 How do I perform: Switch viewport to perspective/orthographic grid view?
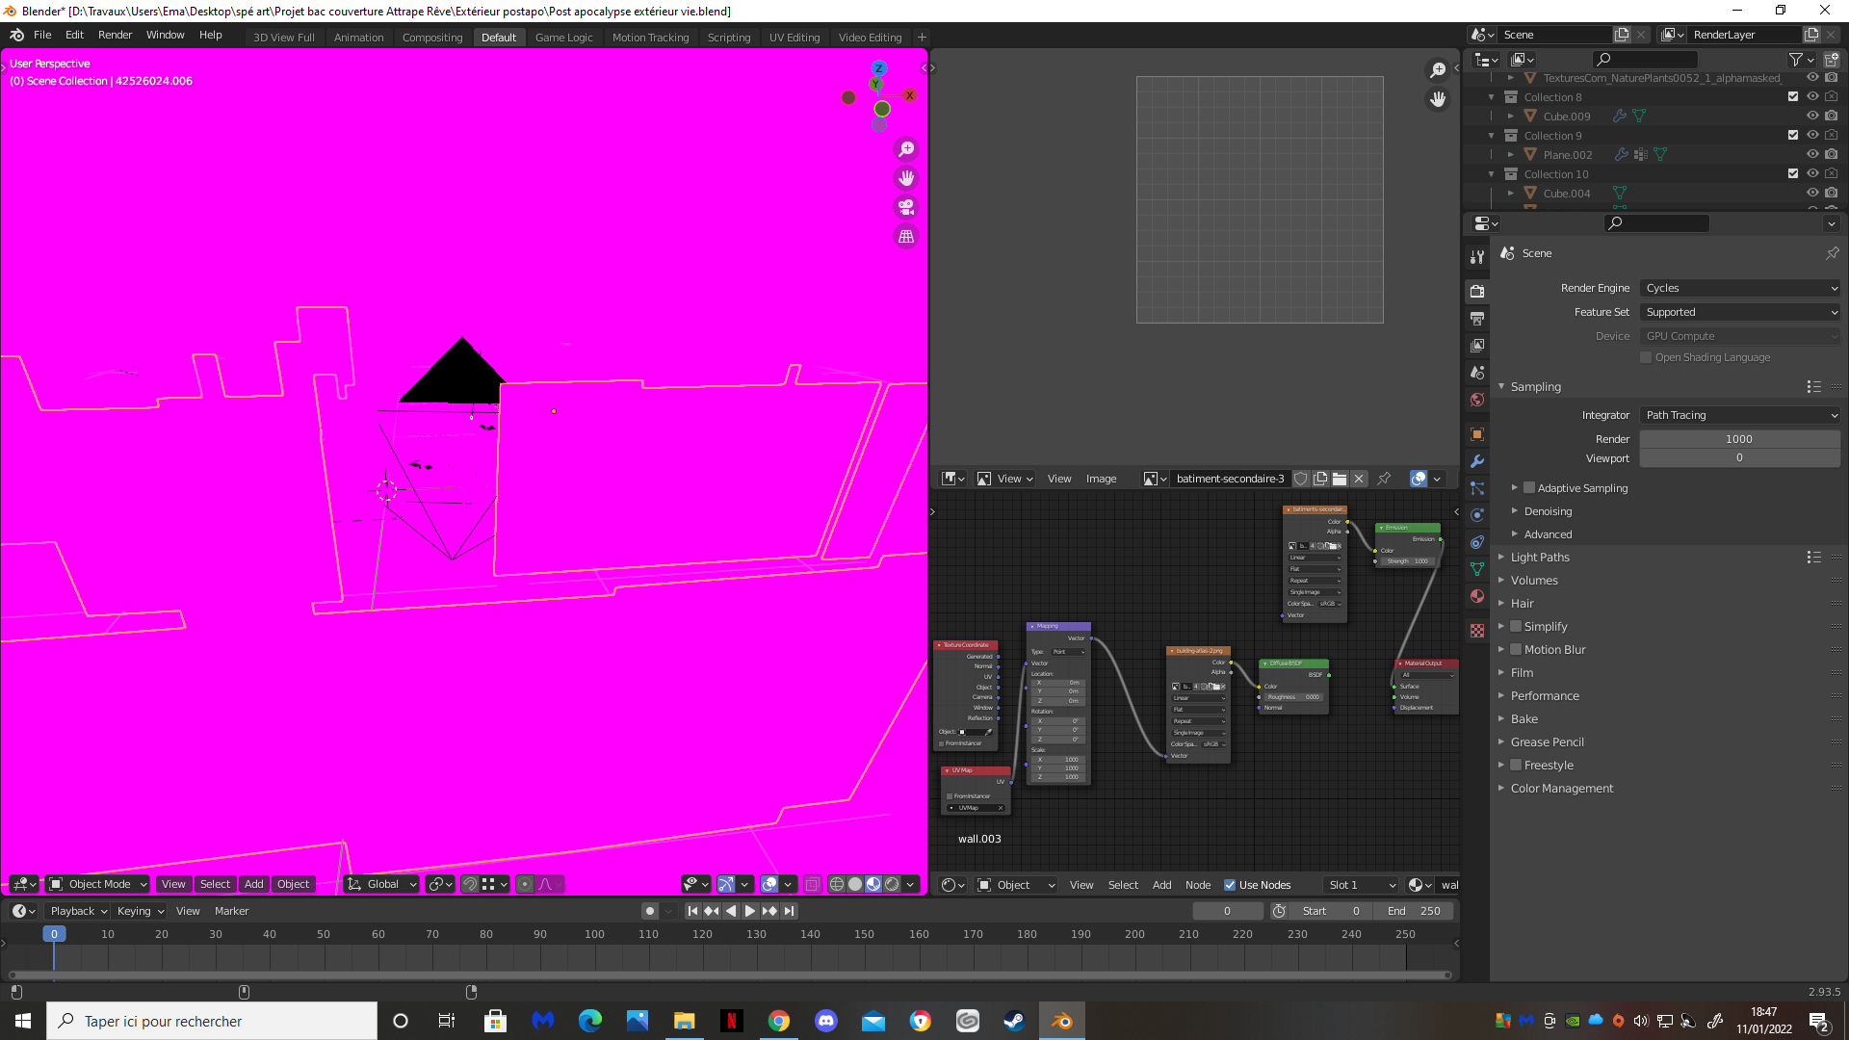coord(906,236)
